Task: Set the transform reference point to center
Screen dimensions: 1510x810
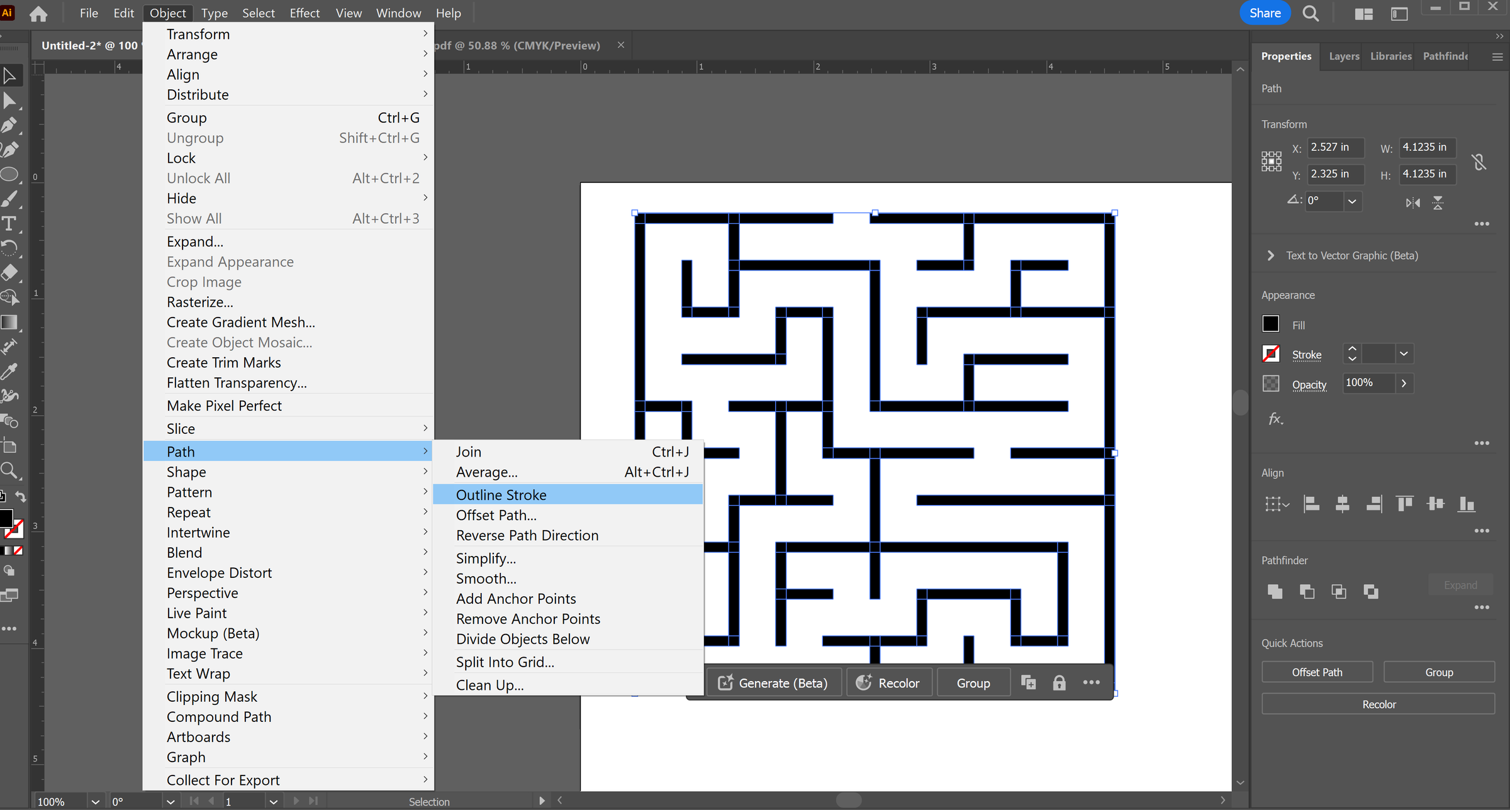Action: [x=1271, y=161]
